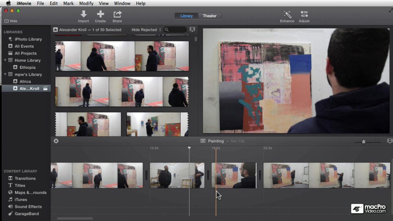The width and height of the screenshot is (393, 221).
Task: Click the Create plus icon
Action: [100, 14]
